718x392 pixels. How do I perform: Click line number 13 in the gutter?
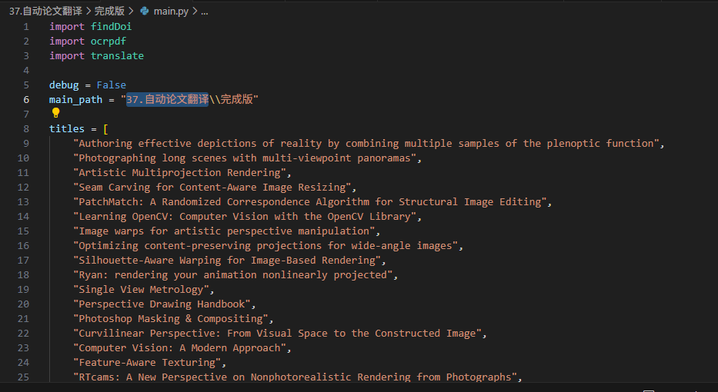pyautogui.click(x=23, y=201)
